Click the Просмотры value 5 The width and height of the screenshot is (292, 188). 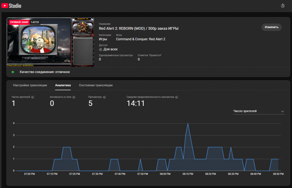point(90,104)
